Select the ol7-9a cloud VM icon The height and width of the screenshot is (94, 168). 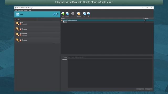(17, 40)
